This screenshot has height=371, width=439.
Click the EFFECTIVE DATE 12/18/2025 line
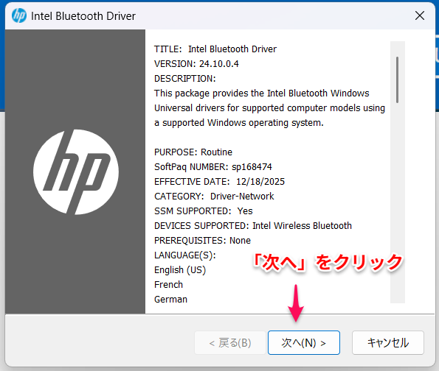coord(219,182)
